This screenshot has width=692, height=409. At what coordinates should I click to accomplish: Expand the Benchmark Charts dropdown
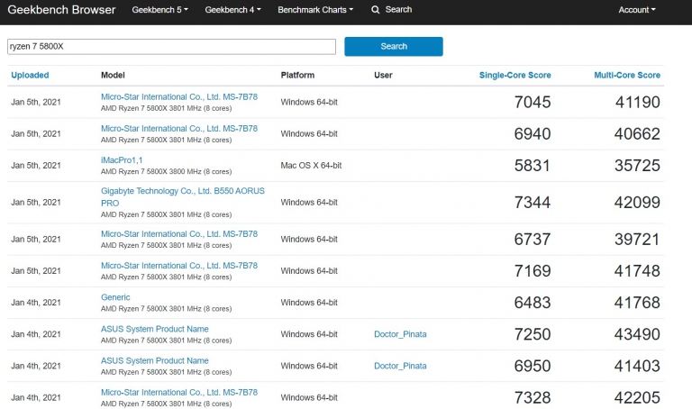click(x=315, y=10)
